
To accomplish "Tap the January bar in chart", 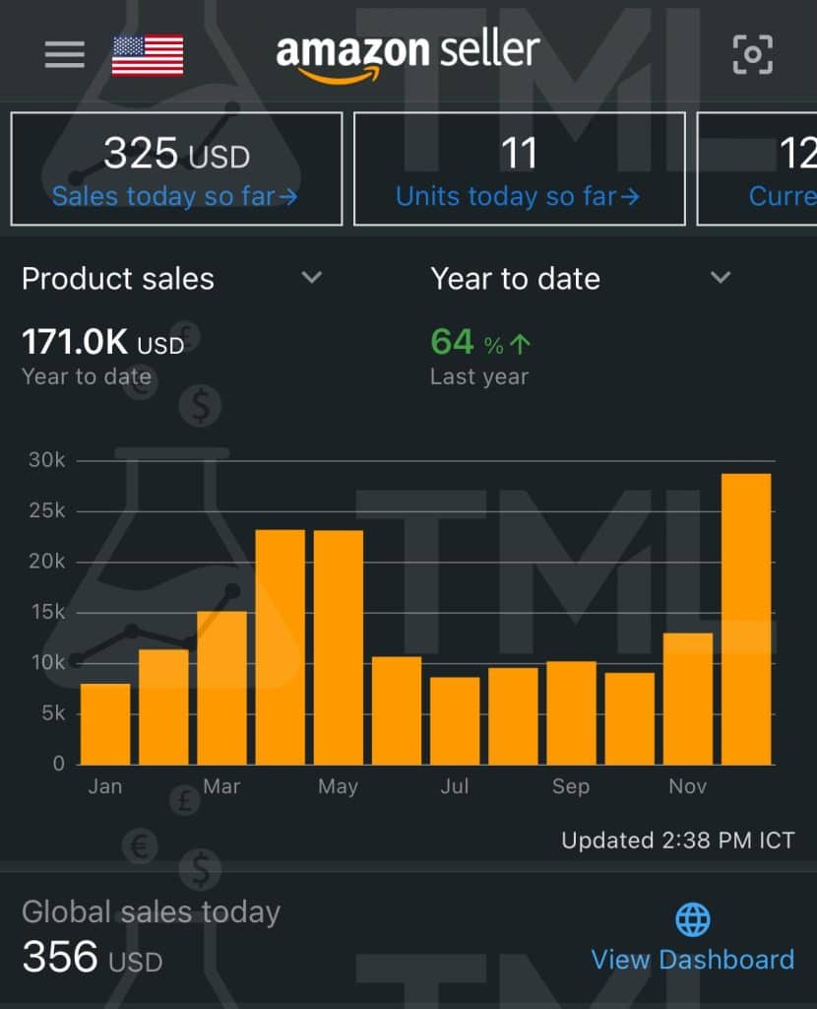I will [104, 723].
